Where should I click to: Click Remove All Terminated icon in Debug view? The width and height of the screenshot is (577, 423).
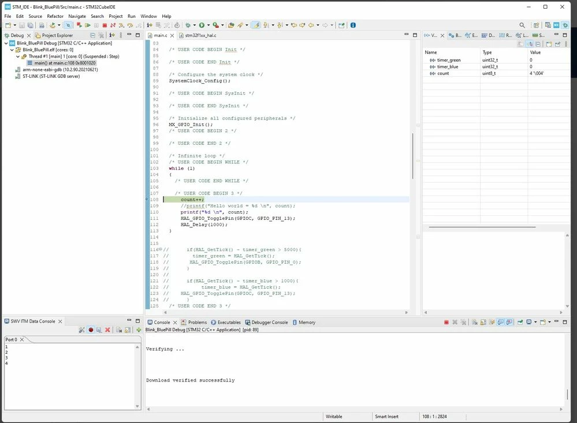point(101,35)
